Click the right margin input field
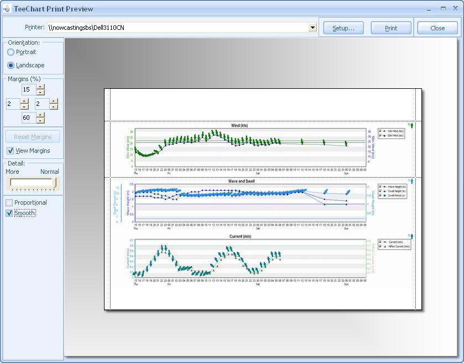464x363 pixels. click(x=42, y=104)
